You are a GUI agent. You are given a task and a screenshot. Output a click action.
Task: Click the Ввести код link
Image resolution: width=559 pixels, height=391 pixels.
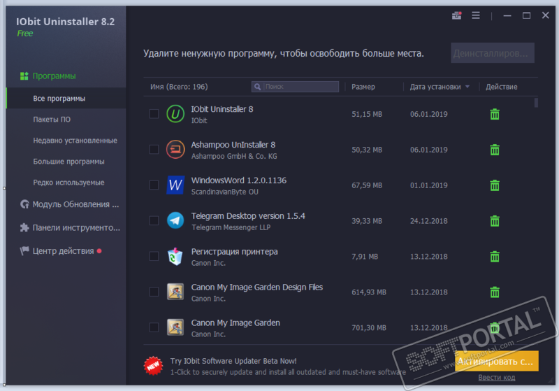coord(497,378)
